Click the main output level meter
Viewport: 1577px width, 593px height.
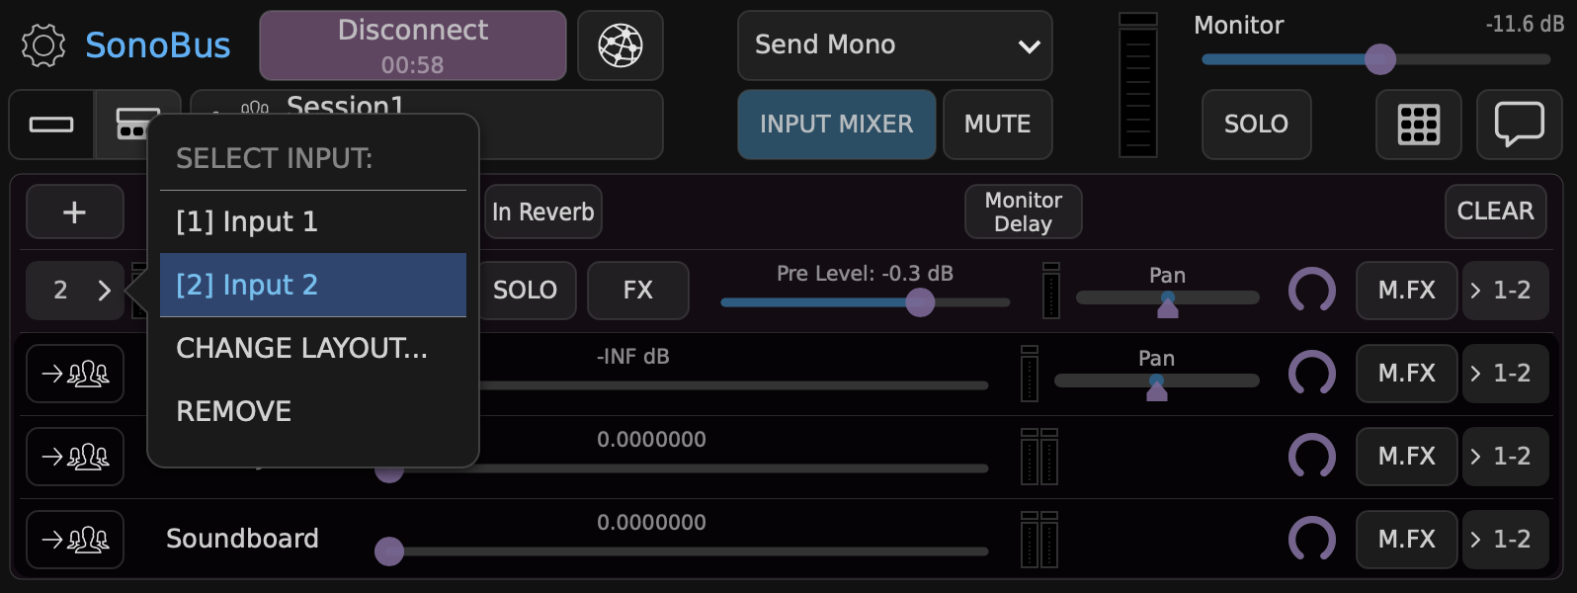[1137, 85]
